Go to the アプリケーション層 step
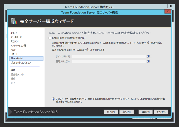Image resolution: width=179 pixels, height=127 pixels. pyautogui.click(x=18, y=46)
